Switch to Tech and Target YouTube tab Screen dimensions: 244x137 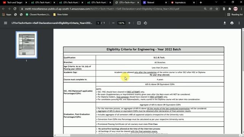click(x=15, y=3)
